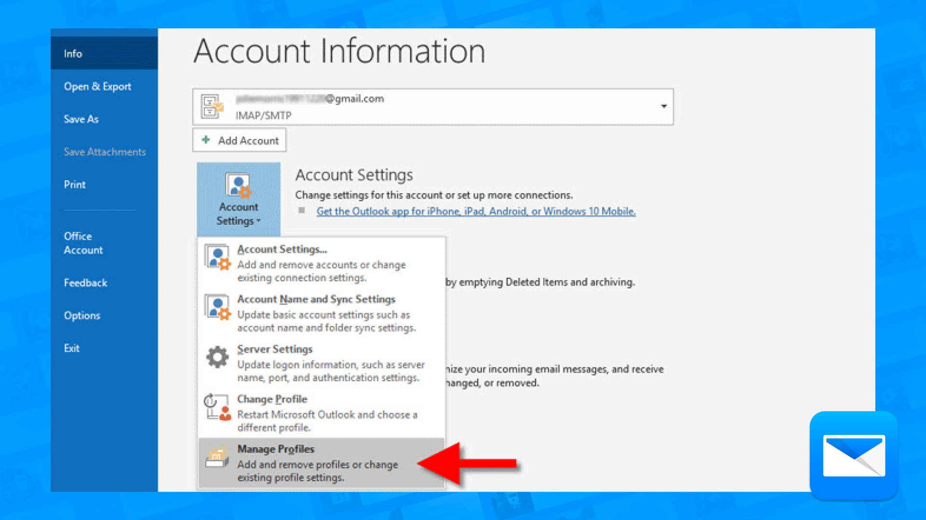Choose Save As from the sidebar
This screenshot has height=520, width=926.
point(81,119)
